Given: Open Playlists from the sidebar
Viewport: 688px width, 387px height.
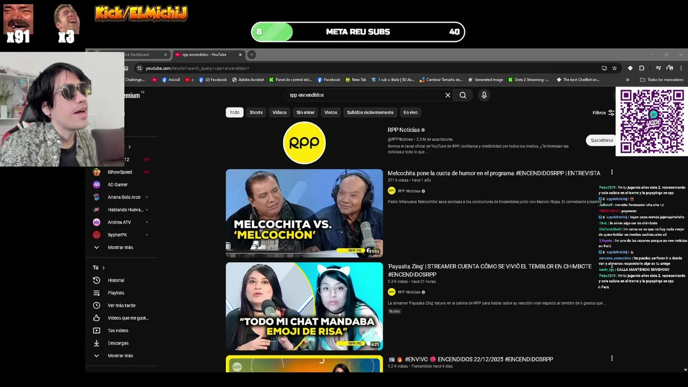Looking at the screenshot, I should pyautogui.click(x=116, y=293).
